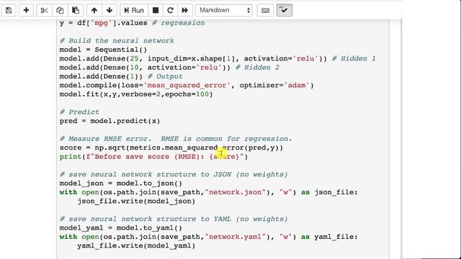Screen dimensions: 461x259
Task: Click the comment '# Hidden 1'
Action: (x=354, y=59)
